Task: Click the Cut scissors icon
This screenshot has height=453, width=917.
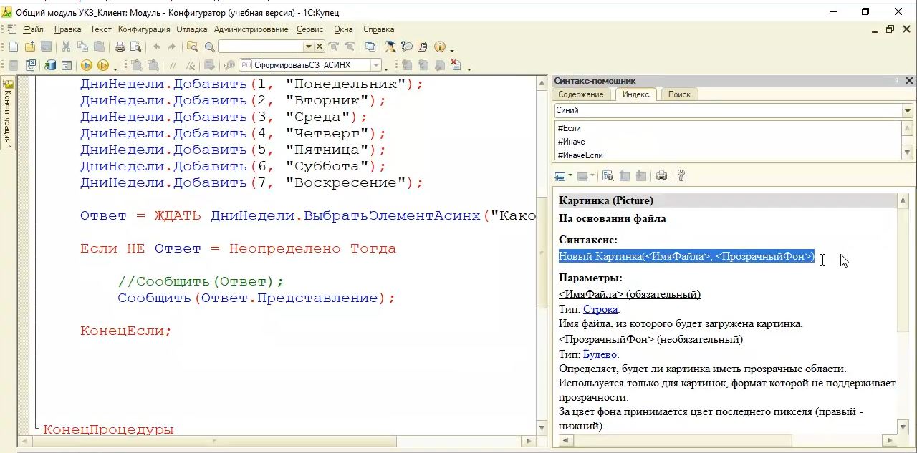Action: pyautogui.click(x=66, y=47)
